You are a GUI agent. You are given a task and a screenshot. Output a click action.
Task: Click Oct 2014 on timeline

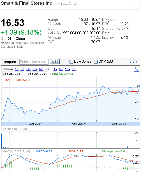point(36,124)
